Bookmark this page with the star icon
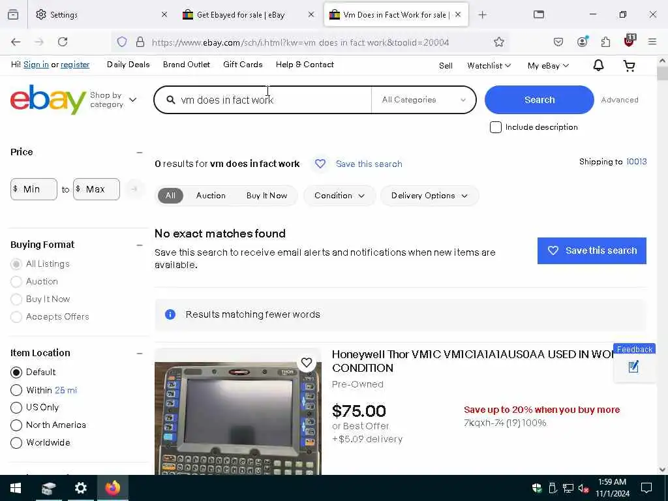This screenshot has width=668, height=501. [499, 42]
